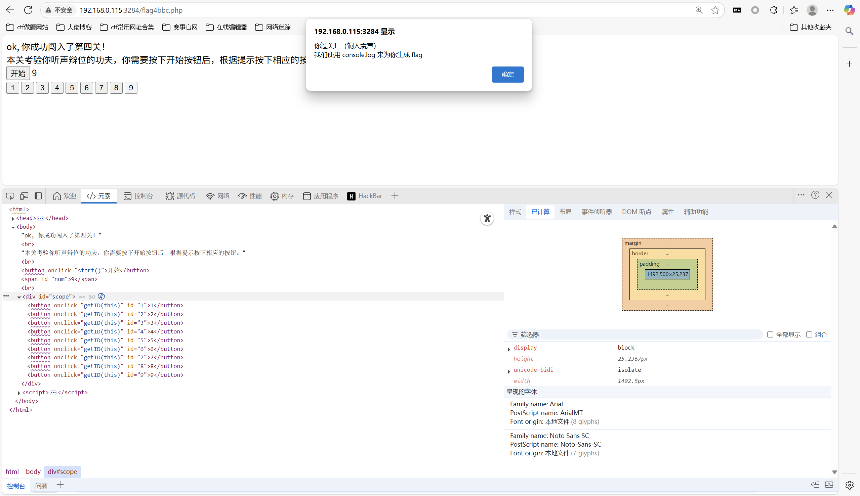
Task: Enable the 全部显示 checkbox
Action: pos(770,334)
